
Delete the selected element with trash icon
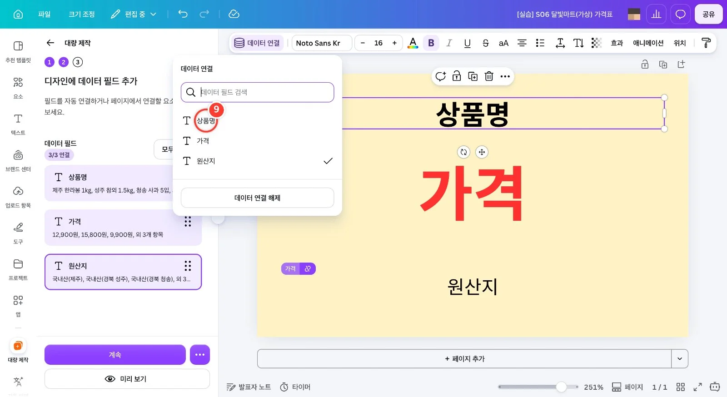point(489,76)
